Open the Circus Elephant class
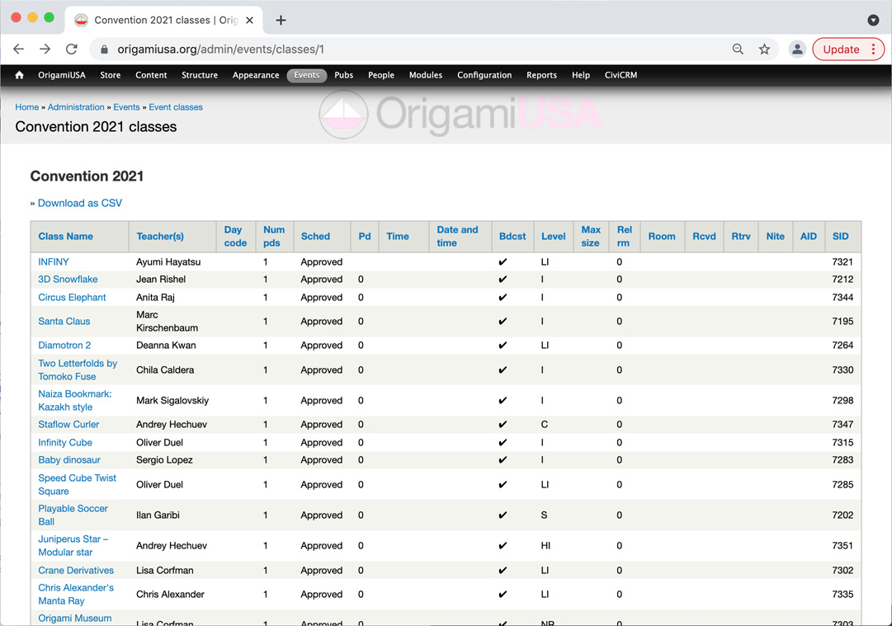Image resolution: width=892 pixels, height=626 pixels. point(72,298)
